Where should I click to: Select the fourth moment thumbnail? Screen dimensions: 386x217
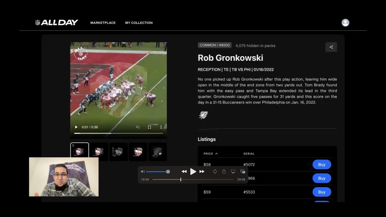[138, 151]
